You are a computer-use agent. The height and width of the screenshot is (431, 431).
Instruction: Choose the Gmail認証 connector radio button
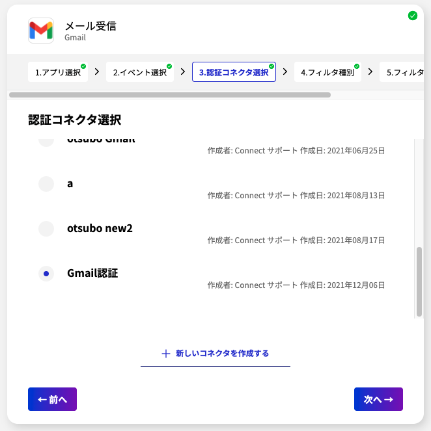click(x=46, y=274)
